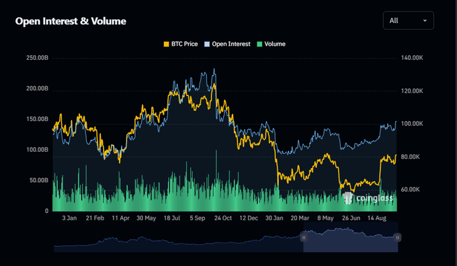Click the 8 May date label
Image resolution: width=457 pixels, height=266 pixels.
(325, 218)
